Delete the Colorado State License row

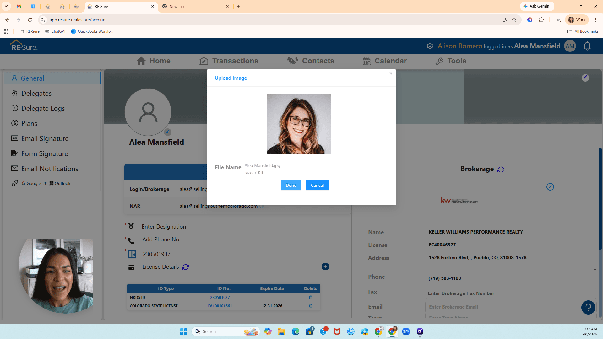click(311, 306)
